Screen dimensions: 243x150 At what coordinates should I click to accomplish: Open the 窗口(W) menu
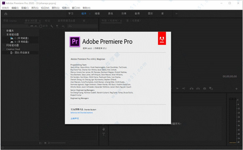point(76,8)
